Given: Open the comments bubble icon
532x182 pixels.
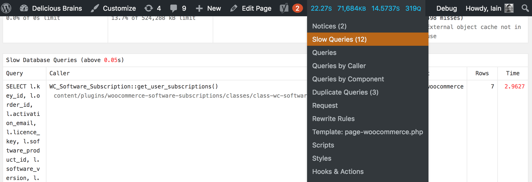Looking at the screenshot, I should pyautogui.click(x=173, y=8).
